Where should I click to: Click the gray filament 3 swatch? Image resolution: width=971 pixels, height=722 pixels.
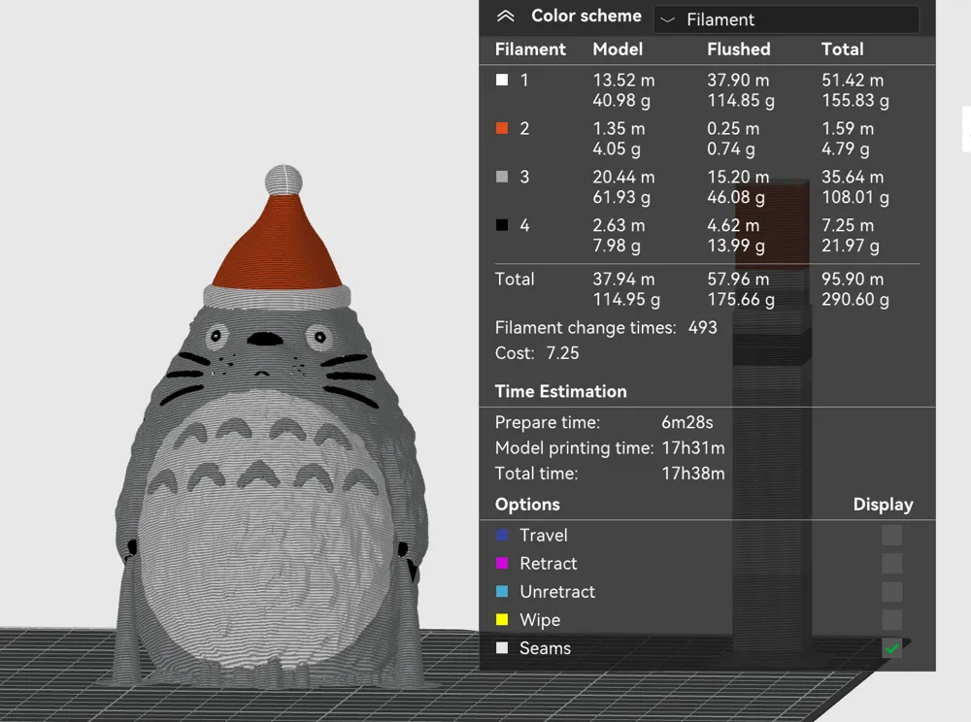(x=502, y=177)
